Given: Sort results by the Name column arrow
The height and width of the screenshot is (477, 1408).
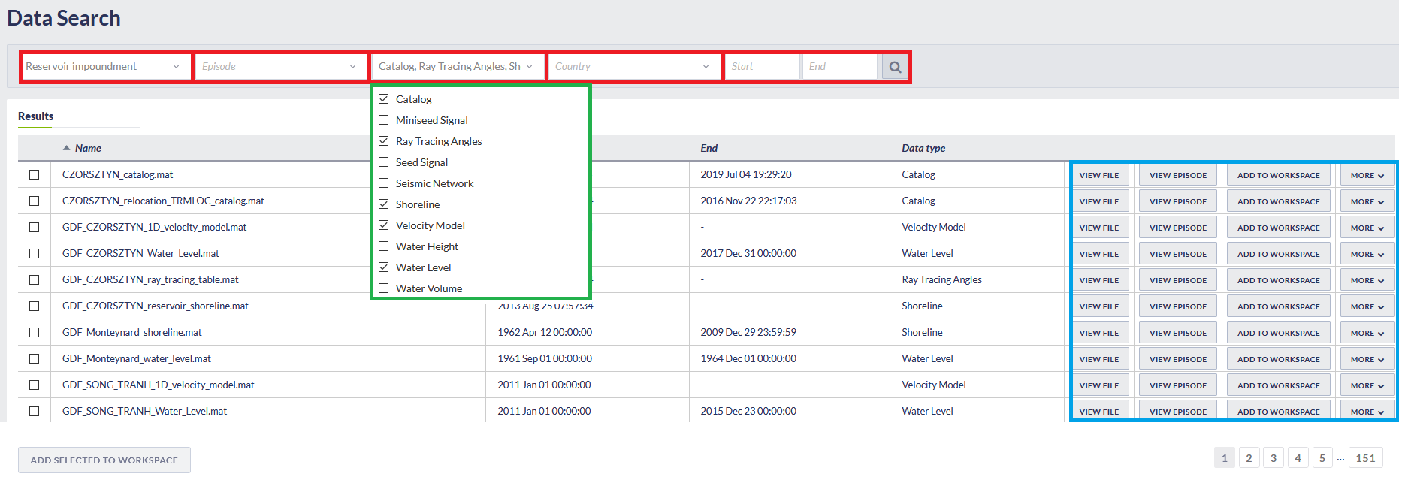Looking at the screenshot, I should point(67,148).
